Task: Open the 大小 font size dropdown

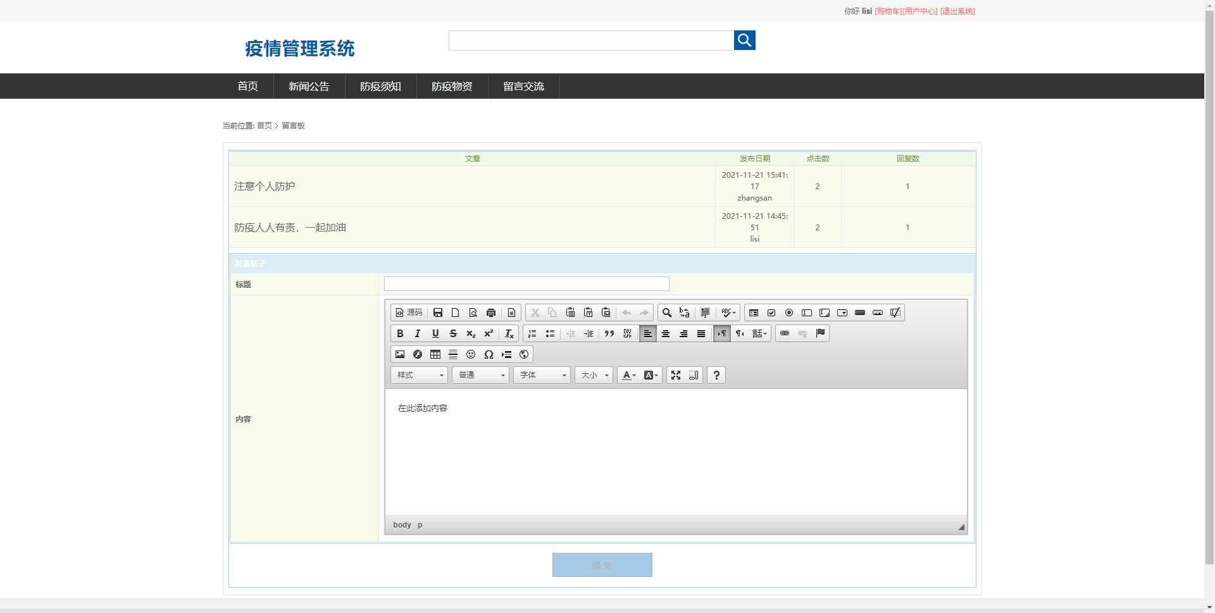Action: (594, 375)
